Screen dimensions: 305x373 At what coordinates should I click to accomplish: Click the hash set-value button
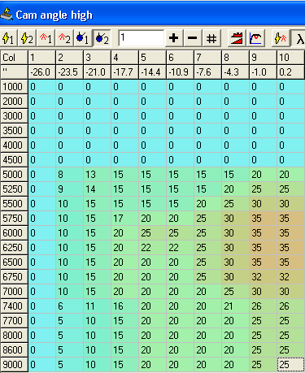(211, 38)
